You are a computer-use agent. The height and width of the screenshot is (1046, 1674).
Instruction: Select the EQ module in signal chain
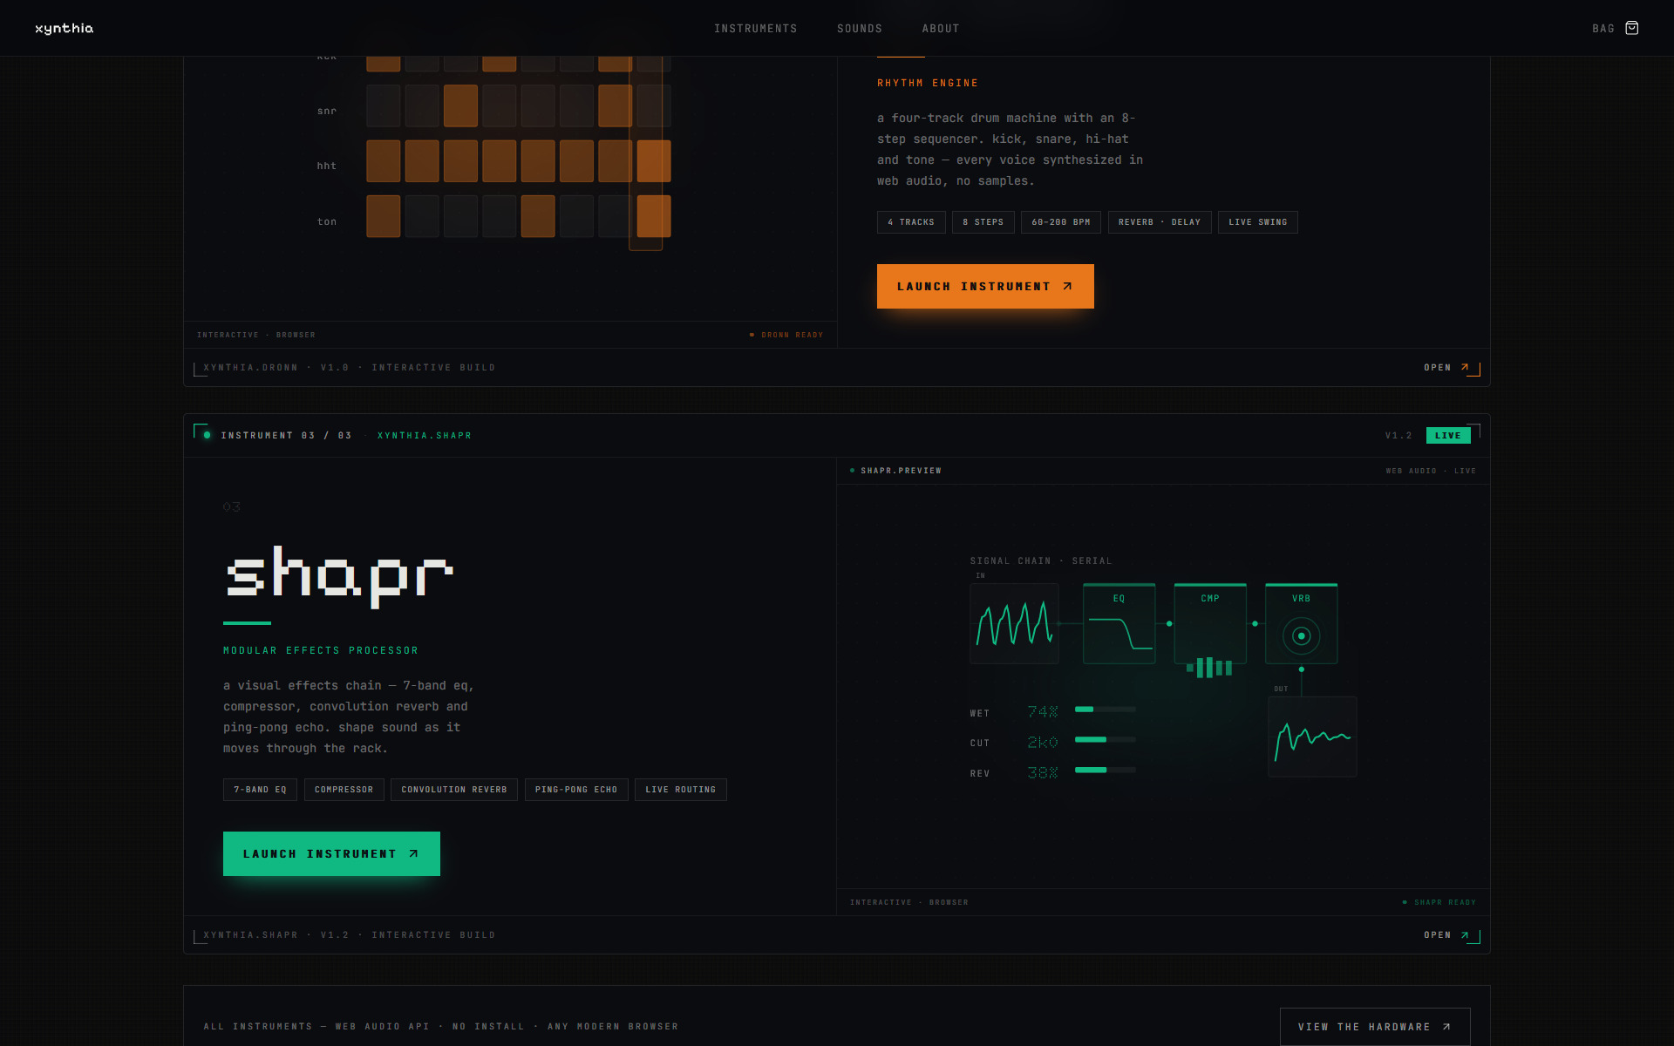pos(1119,623)
